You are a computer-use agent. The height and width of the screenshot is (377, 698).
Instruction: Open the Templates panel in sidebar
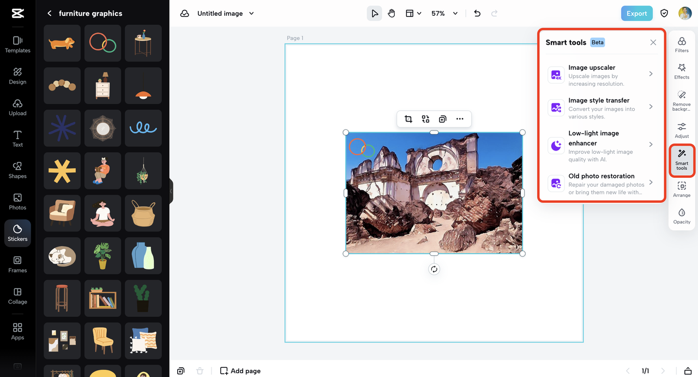click(x=17, y=44)
